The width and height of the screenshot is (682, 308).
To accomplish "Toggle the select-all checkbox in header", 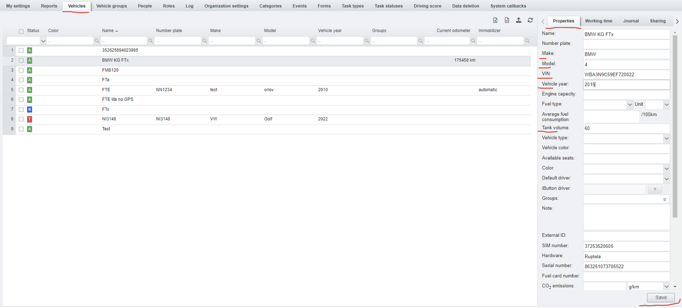I will click(21, 31).
